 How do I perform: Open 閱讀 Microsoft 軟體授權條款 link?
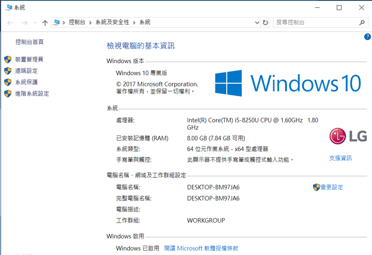coord(201,248)
